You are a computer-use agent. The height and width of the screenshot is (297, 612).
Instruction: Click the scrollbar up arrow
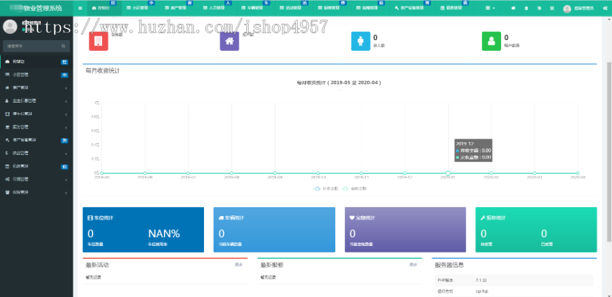click(609, 19)
